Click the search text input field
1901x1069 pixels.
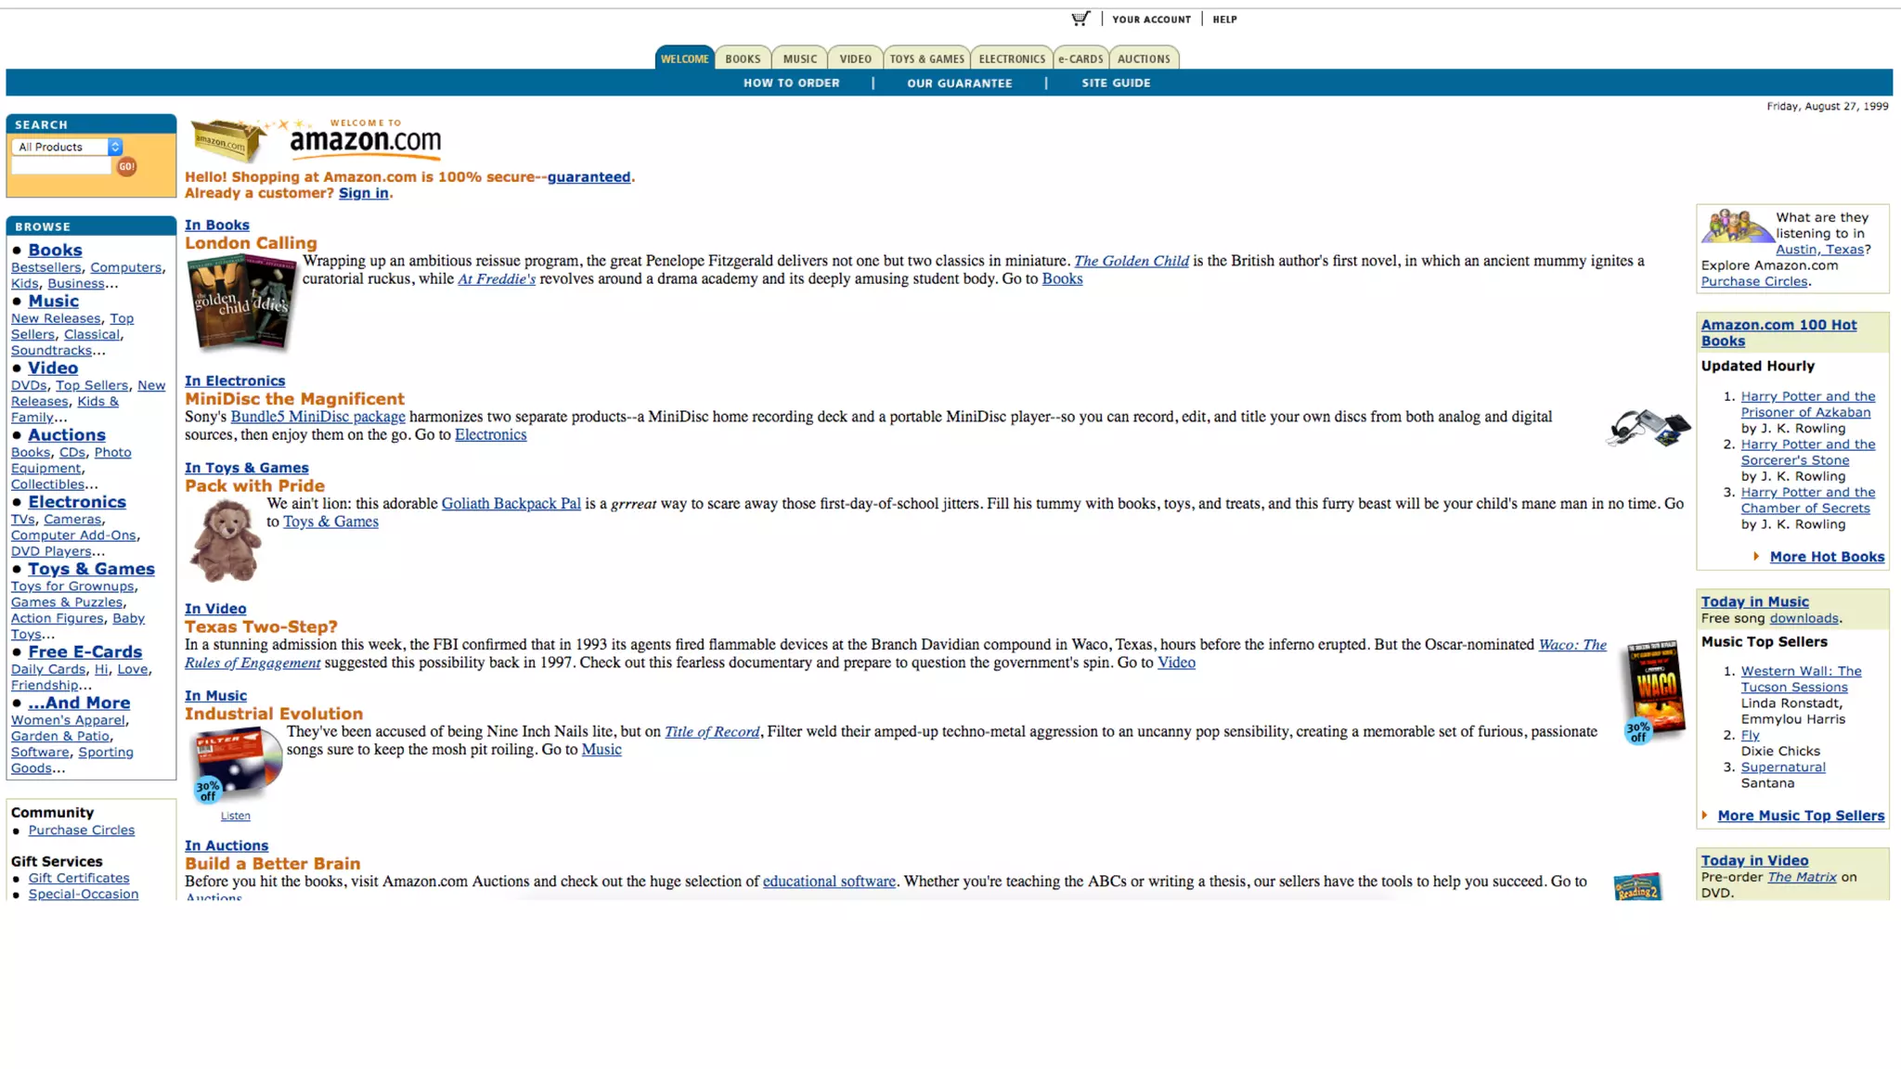[61, 167]
